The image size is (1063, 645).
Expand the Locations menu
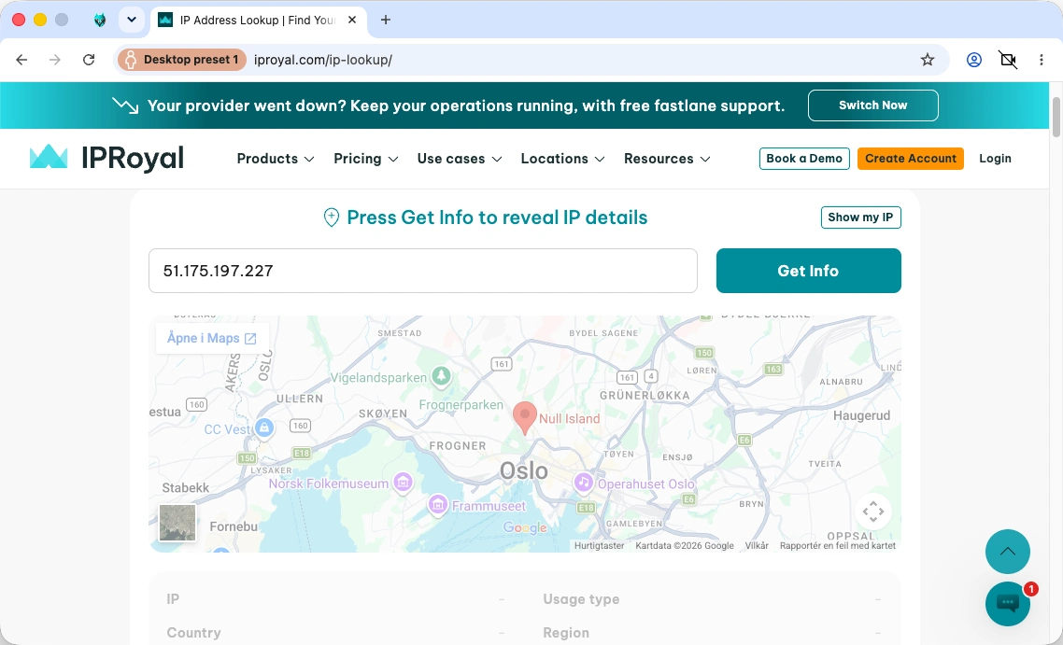pyautogui.click(x=562, y=159)
